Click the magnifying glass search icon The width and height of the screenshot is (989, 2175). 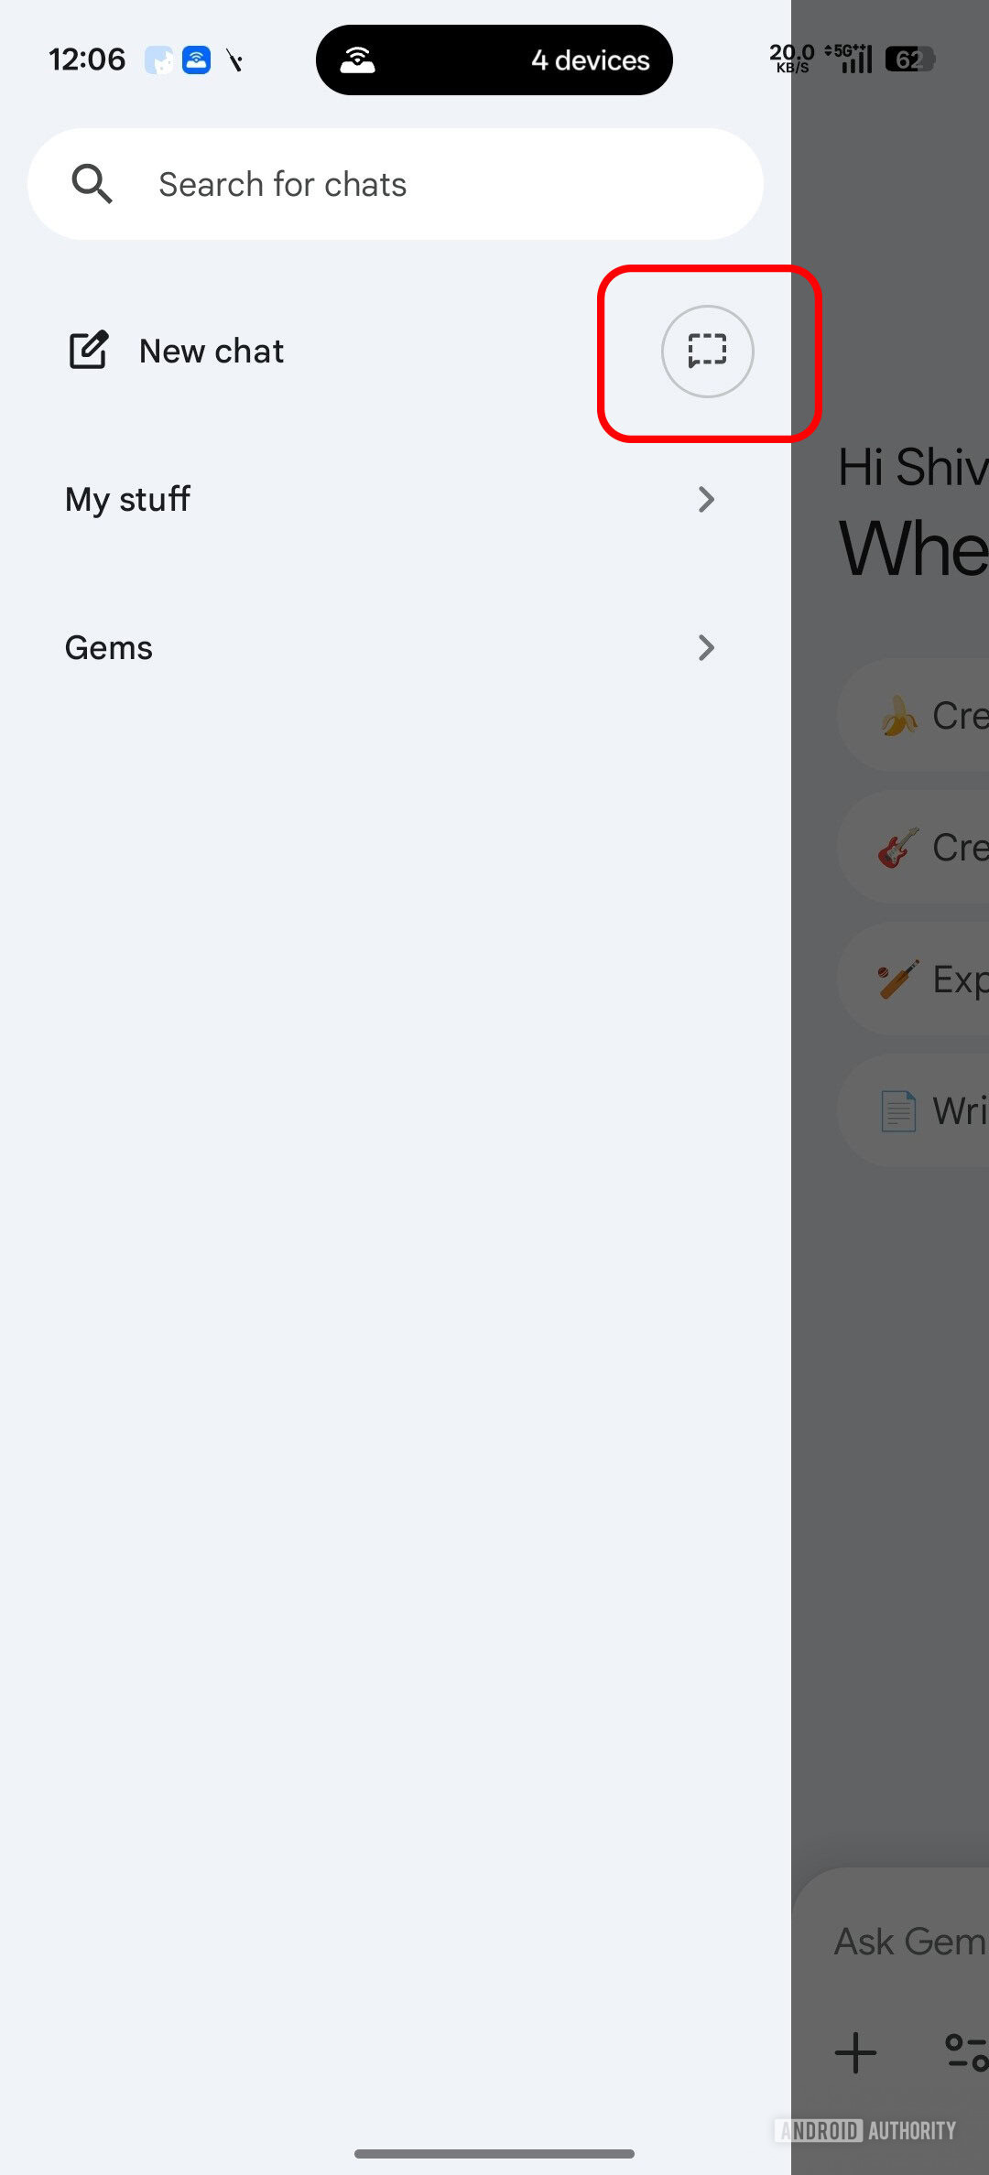click(x=92, y=183)
